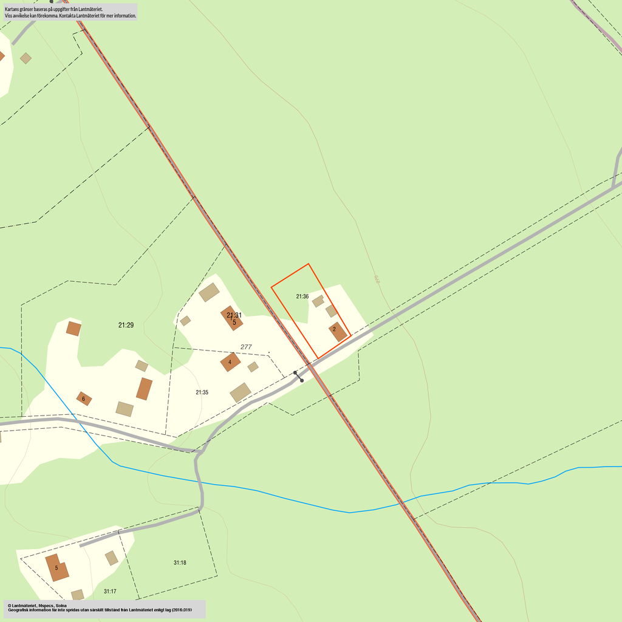Viewport: 622px width, 622px height.
Task: Select the orange building numbered 4
Action: click(x=230, y=362)
